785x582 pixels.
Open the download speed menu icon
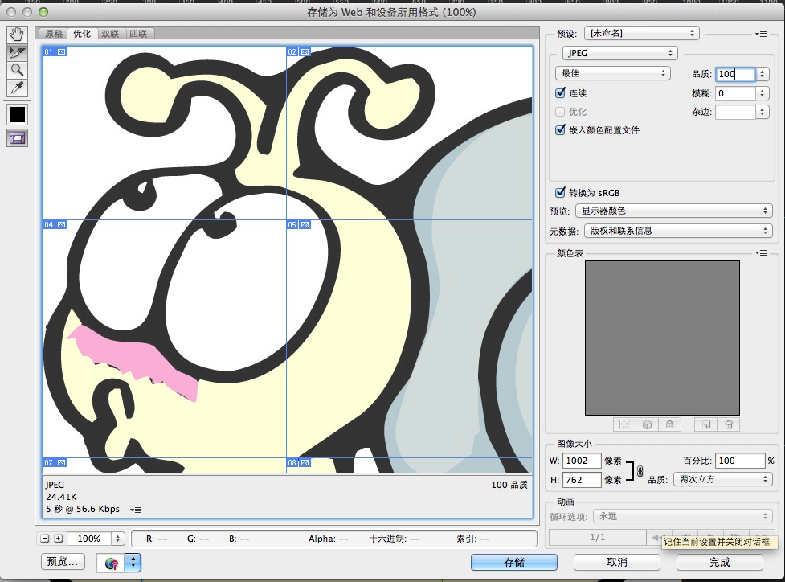(x=136, y=510)
